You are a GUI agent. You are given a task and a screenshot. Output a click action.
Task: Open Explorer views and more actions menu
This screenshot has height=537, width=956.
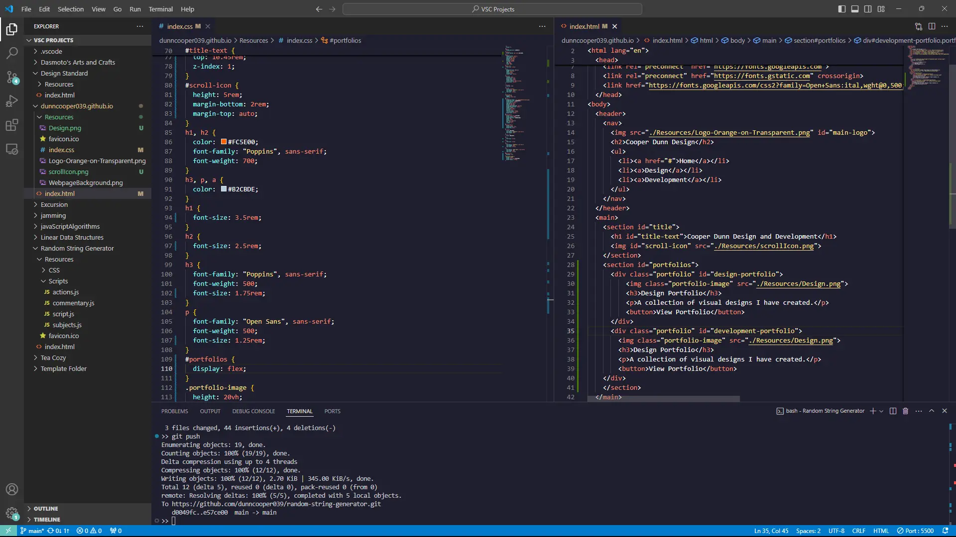click(140, 26)
